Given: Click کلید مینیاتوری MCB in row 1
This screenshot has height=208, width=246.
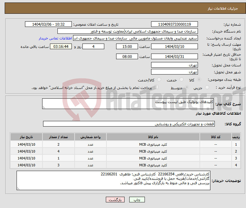Looking at the screenshot, I should tap(153, 144).
